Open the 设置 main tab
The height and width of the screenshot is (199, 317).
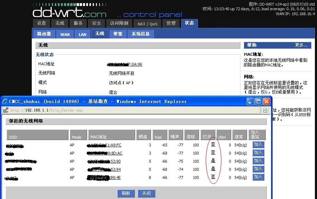(42, 23)
